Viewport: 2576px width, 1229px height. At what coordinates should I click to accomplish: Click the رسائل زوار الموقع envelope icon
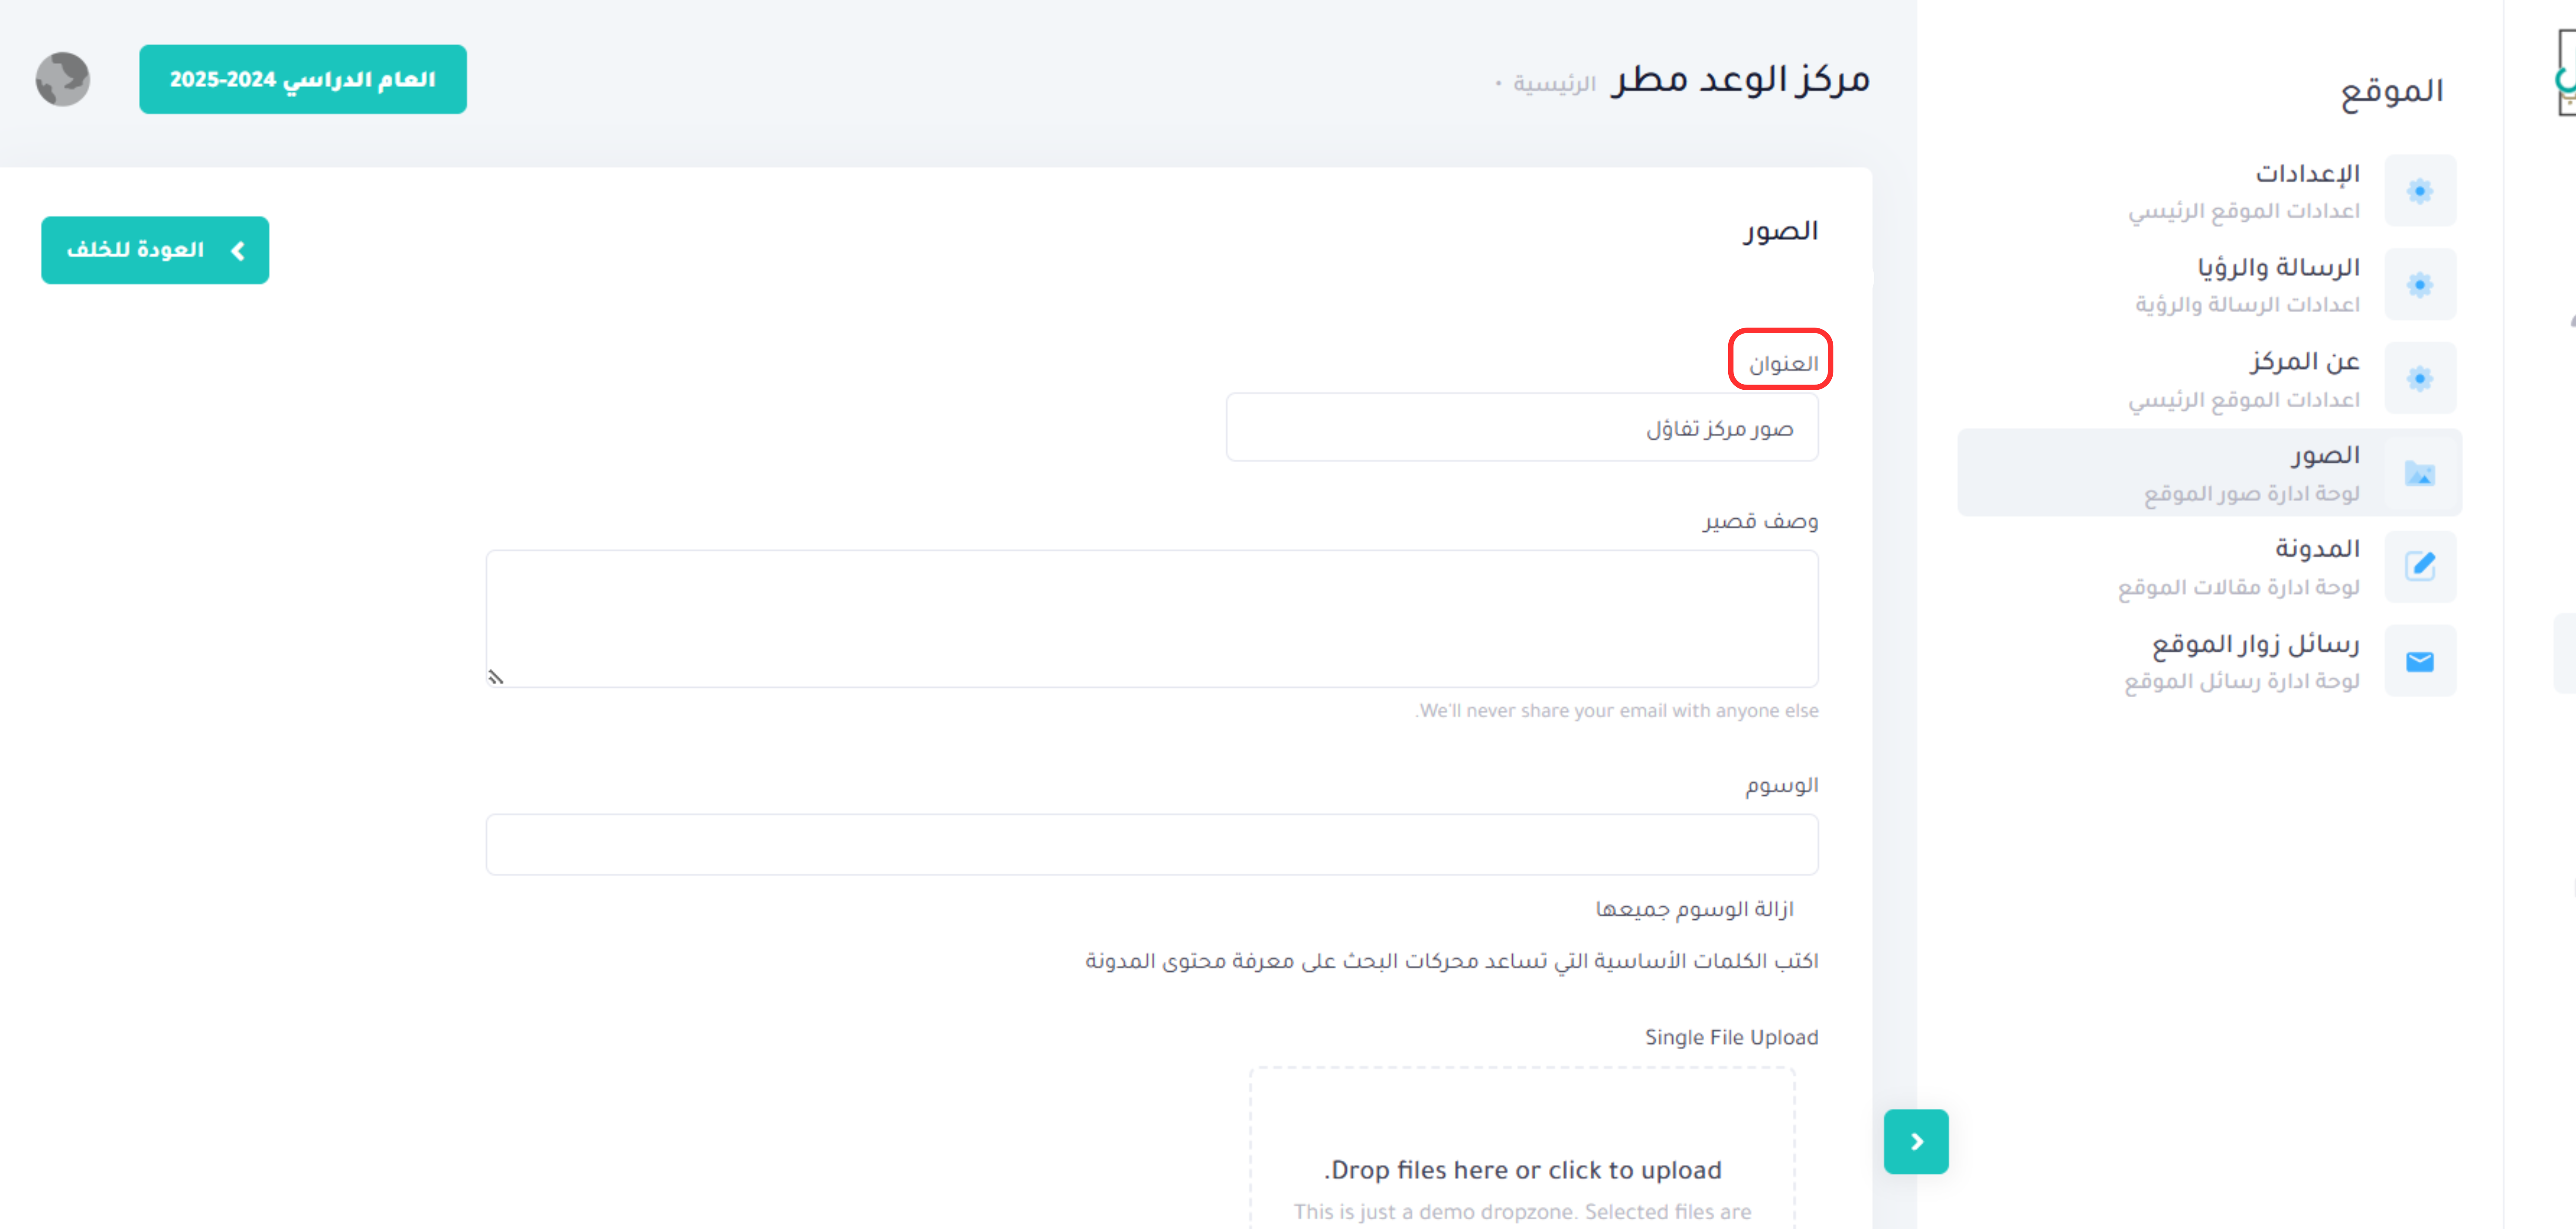(x=2420, y=661)
